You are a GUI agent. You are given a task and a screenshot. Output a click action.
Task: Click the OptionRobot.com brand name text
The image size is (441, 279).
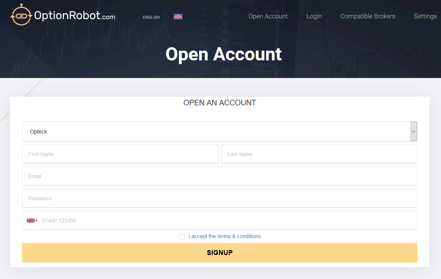point(74,15)
